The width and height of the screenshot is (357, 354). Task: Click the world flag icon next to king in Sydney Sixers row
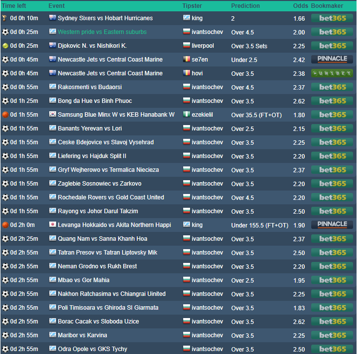pos(187,18)
